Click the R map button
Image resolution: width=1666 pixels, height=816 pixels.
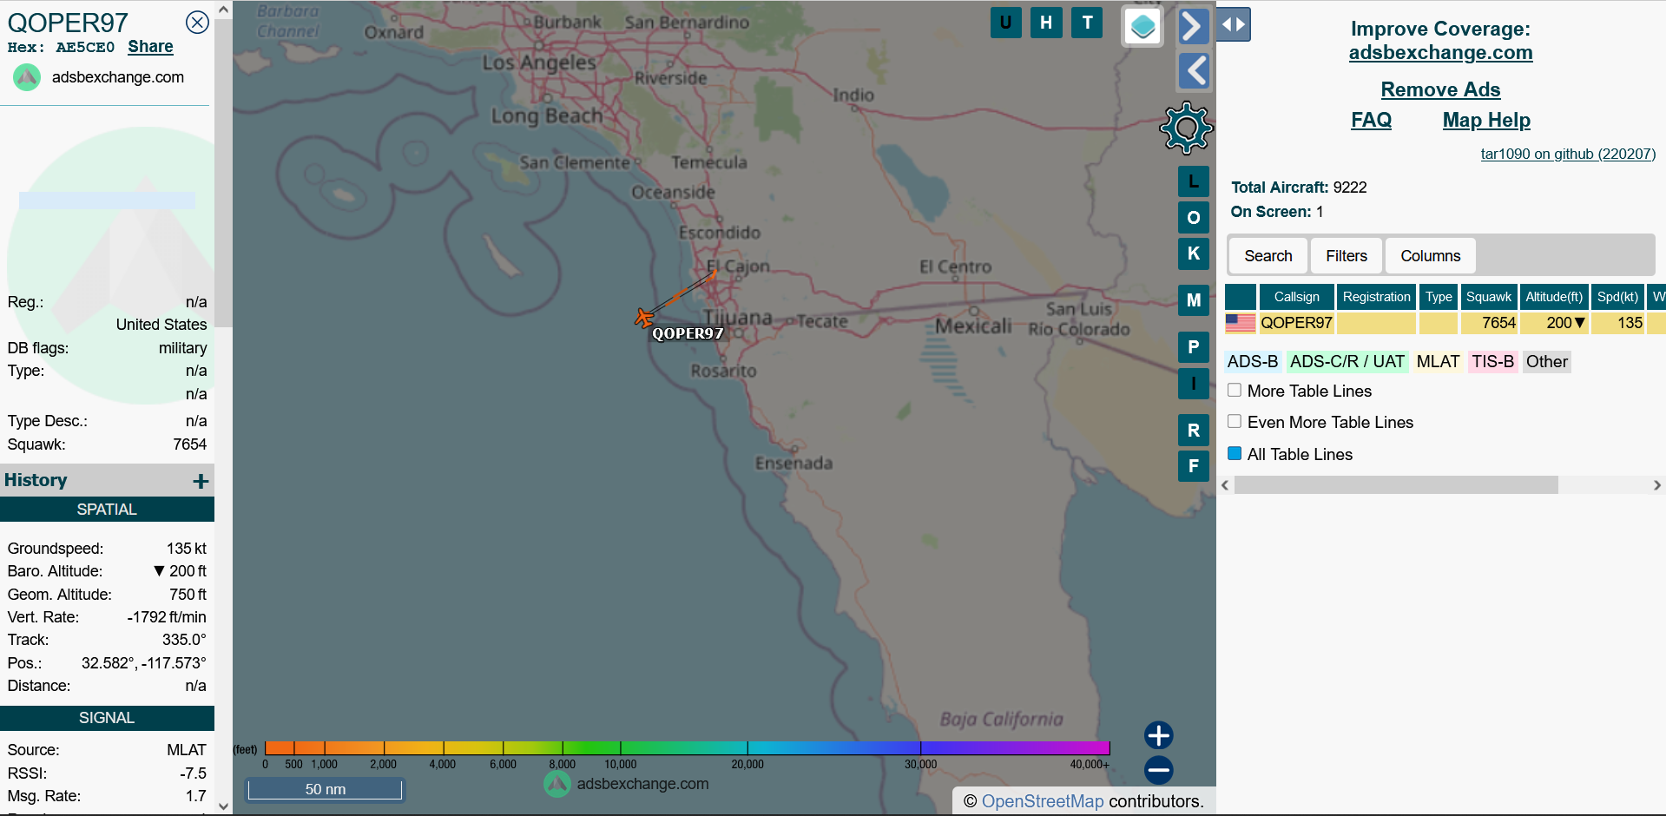tap(1194, 430)
